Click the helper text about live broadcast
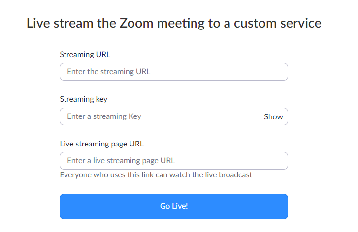This screenshot has width=358, height=232. [x=156, y=174]
